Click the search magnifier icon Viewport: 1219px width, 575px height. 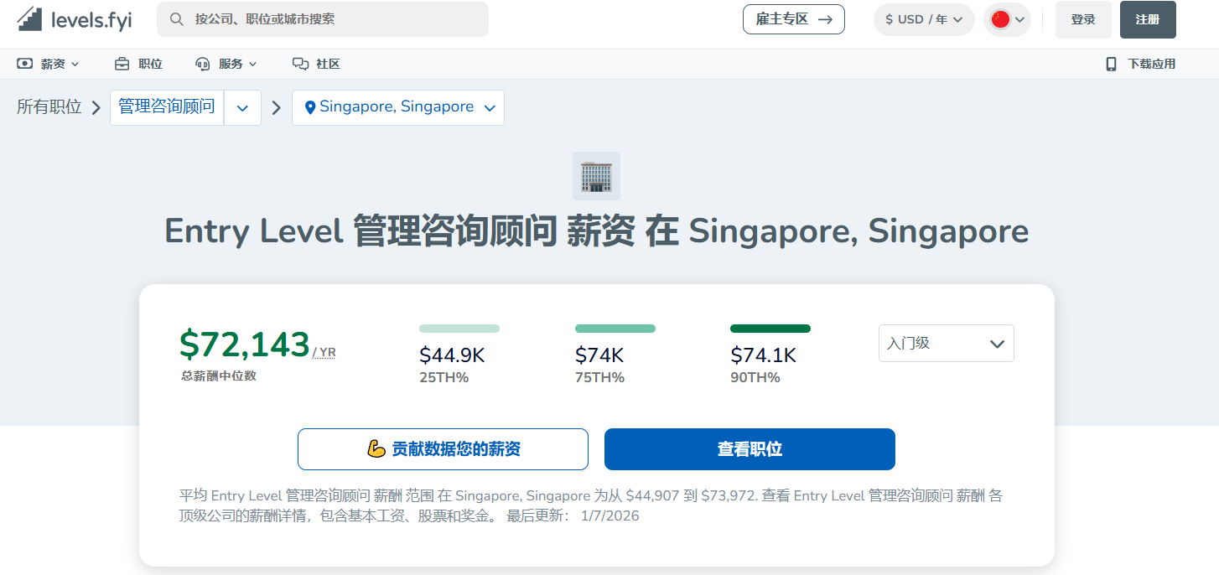(x=177, y=19)
